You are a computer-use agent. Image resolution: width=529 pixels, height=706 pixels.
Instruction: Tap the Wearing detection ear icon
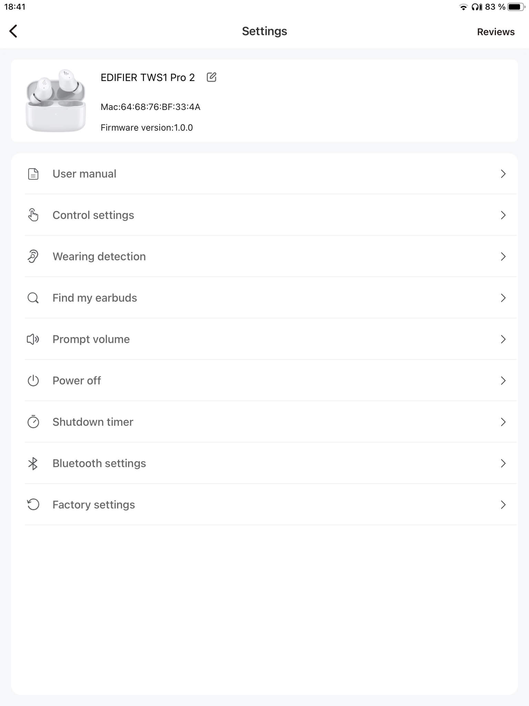(x=33, y=256)
